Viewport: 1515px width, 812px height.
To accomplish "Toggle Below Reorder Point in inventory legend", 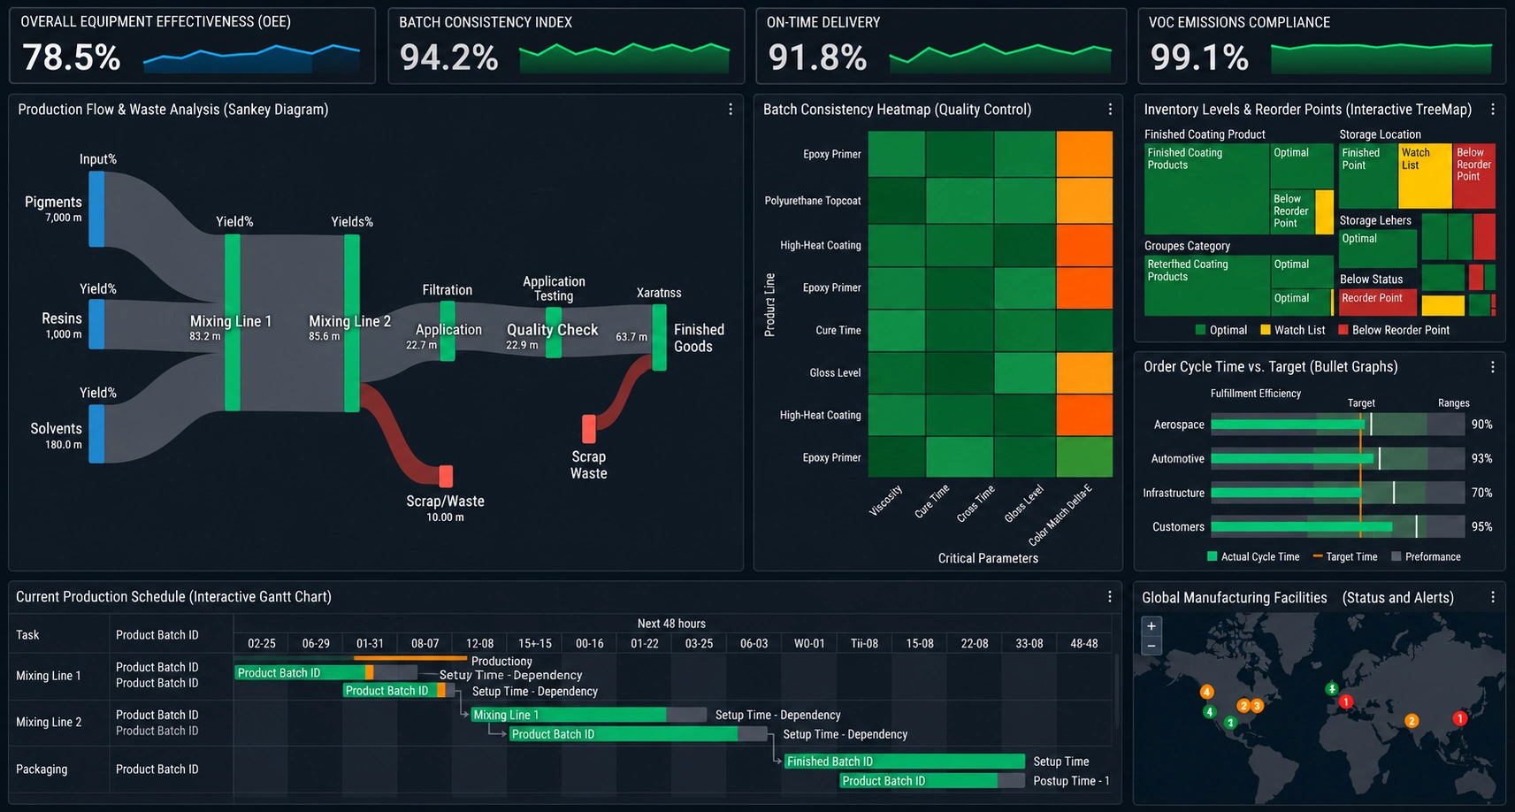I will [1394, 330].
